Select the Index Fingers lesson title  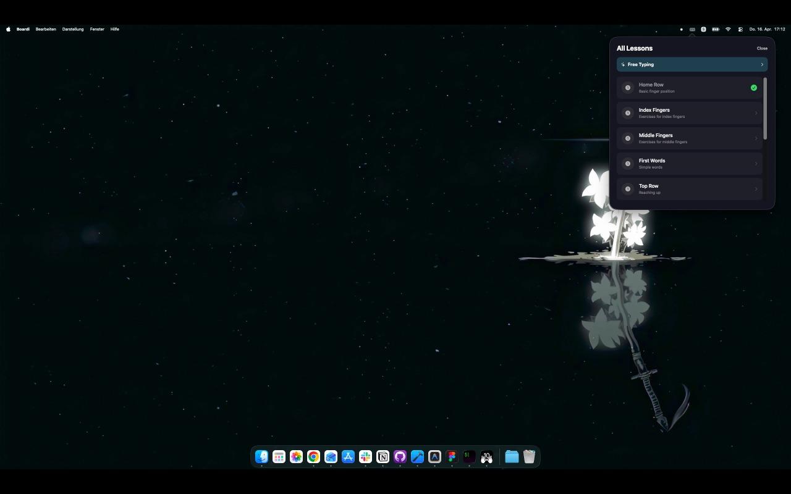(654, 110)
